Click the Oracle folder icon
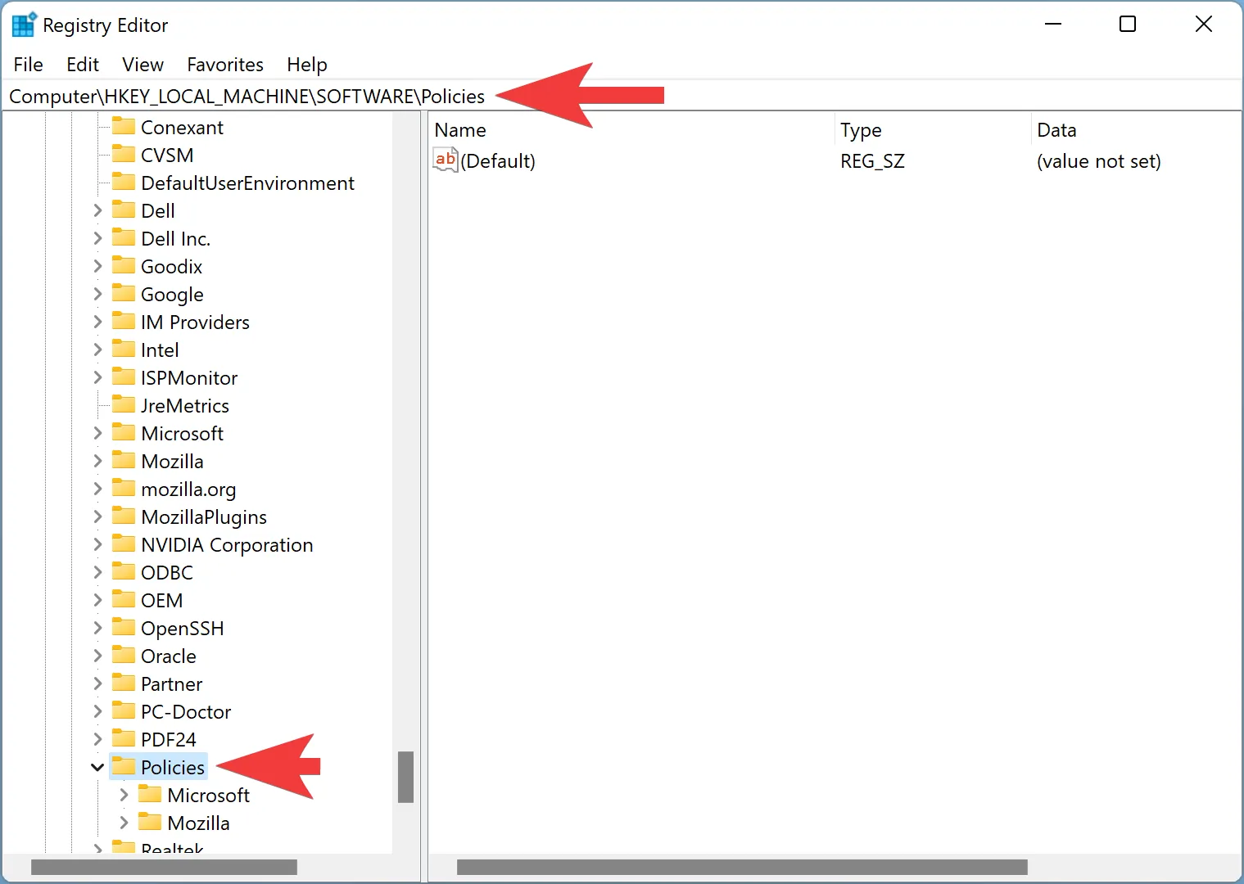Viewport: 1244px width, 884px height. (124, 656)
